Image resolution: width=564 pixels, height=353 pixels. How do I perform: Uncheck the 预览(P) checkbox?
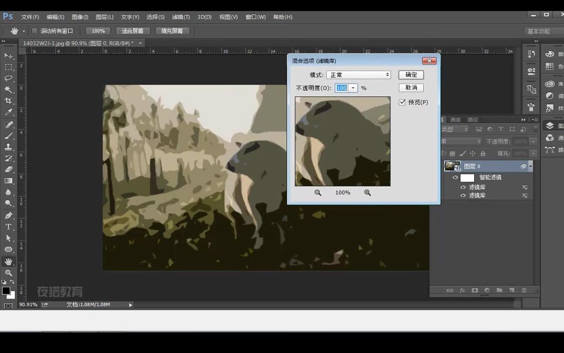[402, 102]
